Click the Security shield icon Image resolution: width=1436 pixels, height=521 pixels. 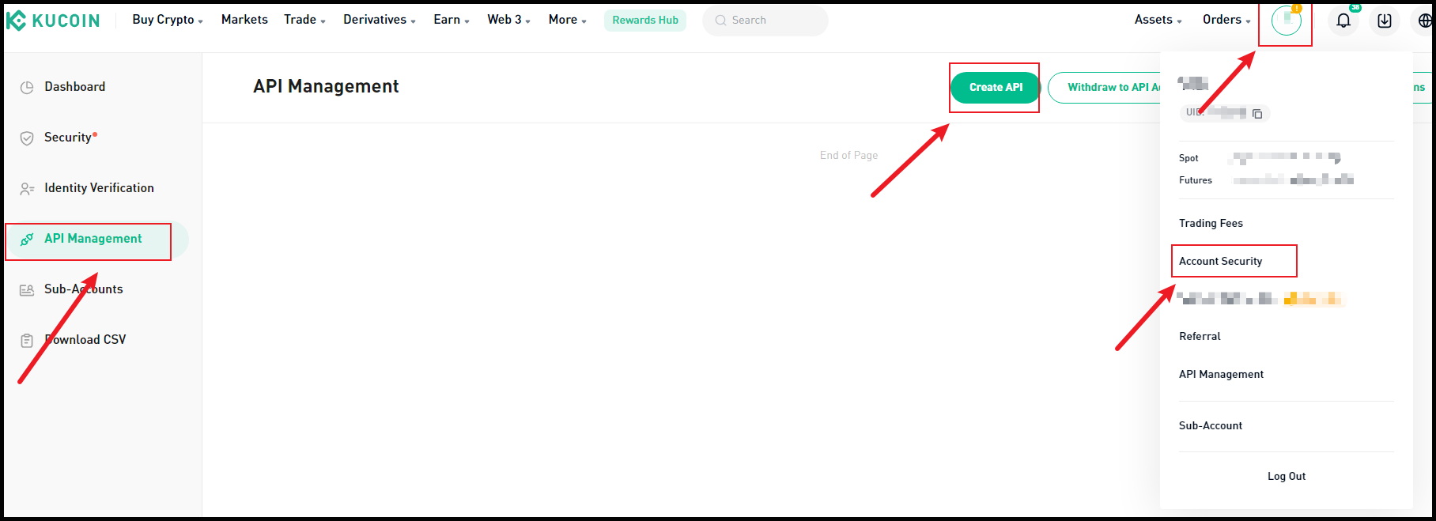point(27,138)
